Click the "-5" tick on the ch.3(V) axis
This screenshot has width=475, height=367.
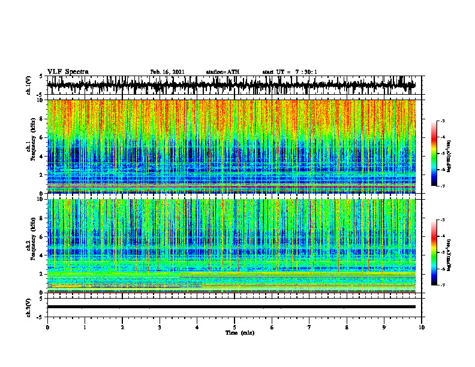(x=40, y=318)
